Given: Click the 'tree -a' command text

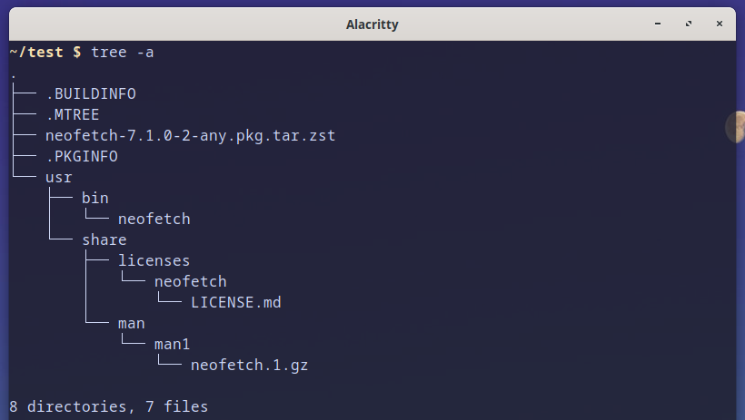Looking at the screenshot, I should point(123,53).
